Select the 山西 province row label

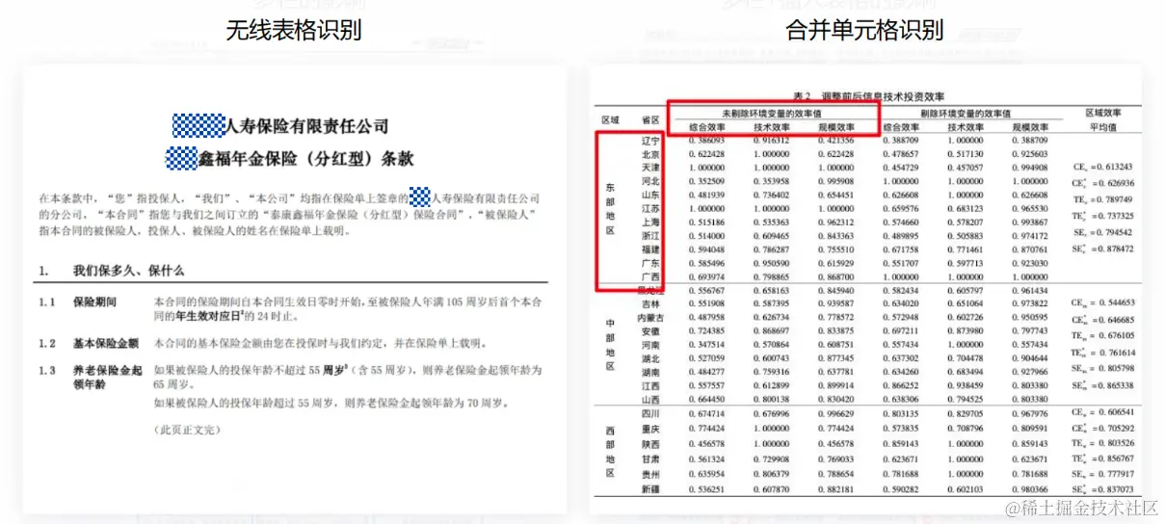[650, 399]
